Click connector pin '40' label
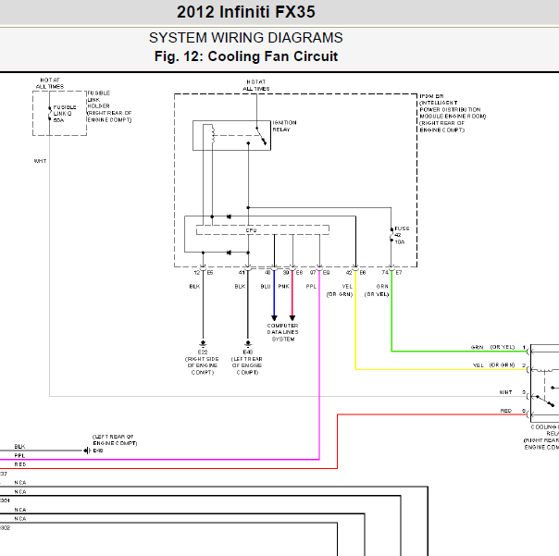The image size is (559, 556). (267, 272)
